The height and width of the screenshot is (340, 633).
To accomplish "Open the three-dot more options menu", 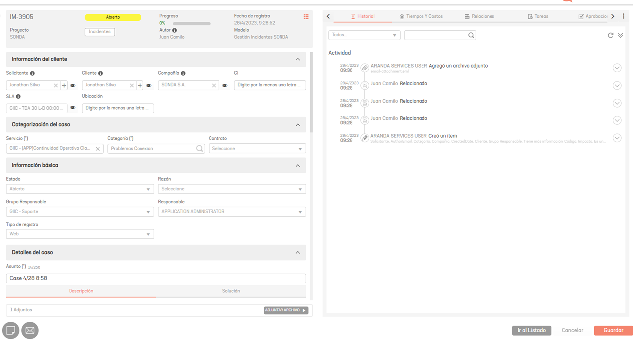I will pos(624,16).
